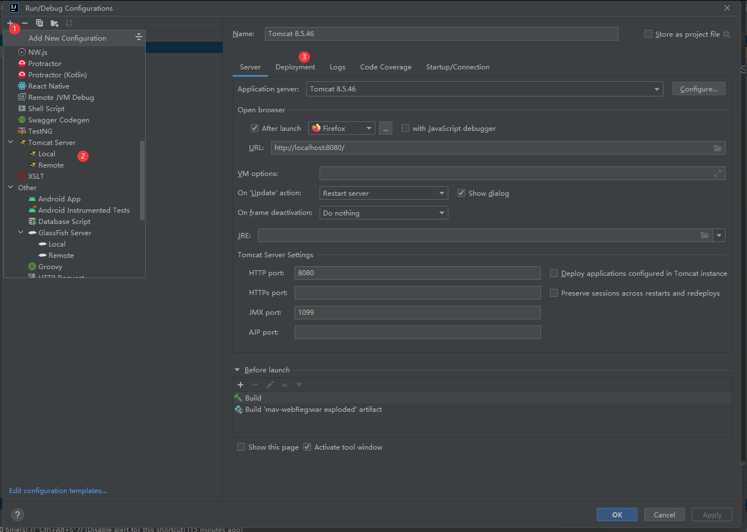Remove Before launch task with minus icon
Screen dimensions: 747x532
[x=255, y=385]
